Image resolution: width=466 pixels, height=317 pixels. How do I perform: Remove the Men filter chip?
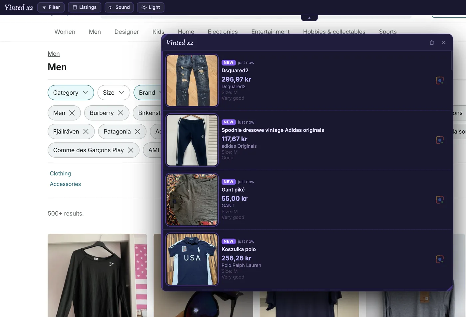pos(72,113)
